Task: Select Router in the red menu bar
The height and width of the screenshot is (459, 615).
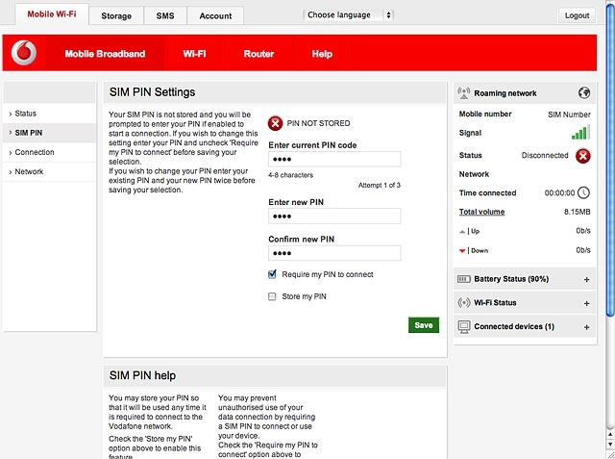Action: click(x=258, y=54)
